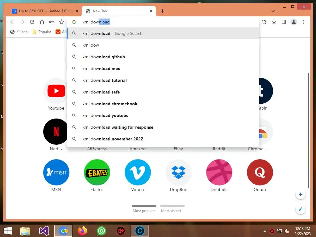Click the crop screenshot icon in toolbar

pos(264,22)
